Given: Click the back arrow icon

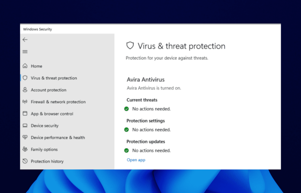Looking at the screenshot, I should click(x=25, y=39).
